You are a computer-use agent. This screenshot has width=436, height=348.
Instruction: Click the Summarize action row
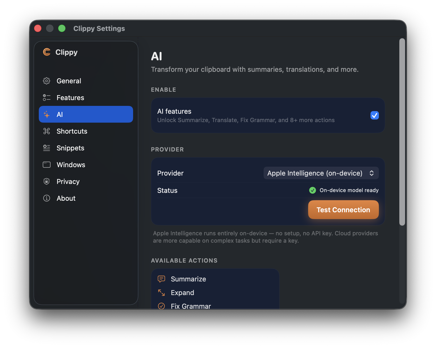[x=215, y=279]
